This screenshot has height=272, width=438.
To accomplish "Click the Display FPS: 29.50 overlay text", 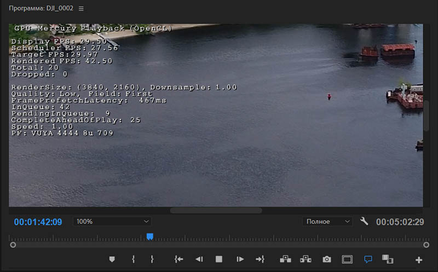I will pyautogui.click(x=59, y=42).
